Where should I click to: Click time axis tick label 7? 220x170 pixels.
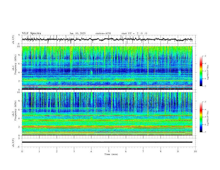click(x=143, y=151)
